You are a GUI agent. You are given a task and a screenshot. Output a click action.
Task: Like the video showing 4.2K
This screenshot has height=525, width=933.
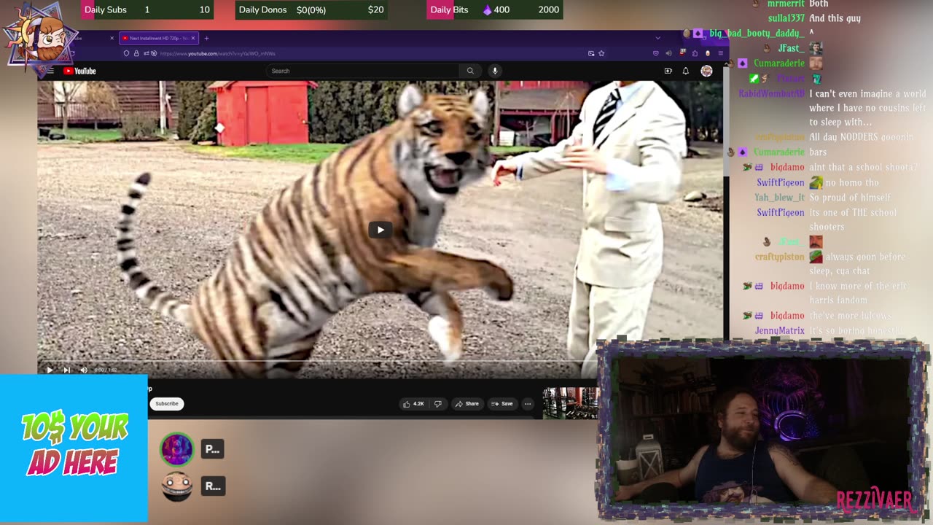coord(413,403)
